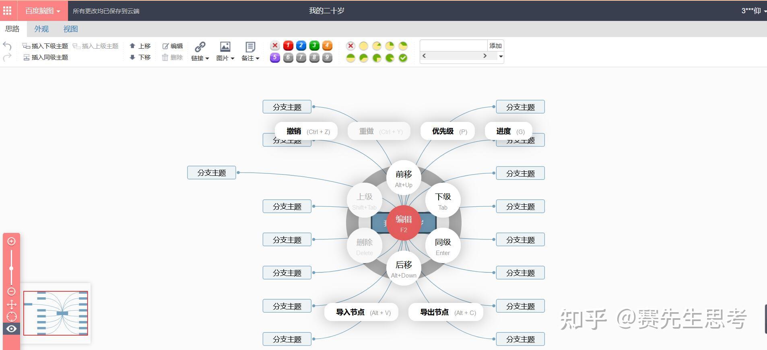
Task: Expand the 备注 dropdown arrow
Action: (258, 58)
